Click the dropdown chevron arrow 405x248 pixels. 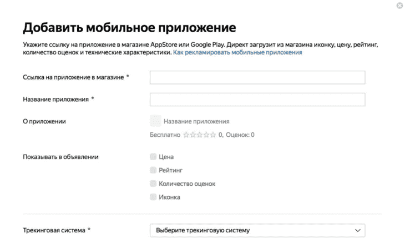[358, 230]
